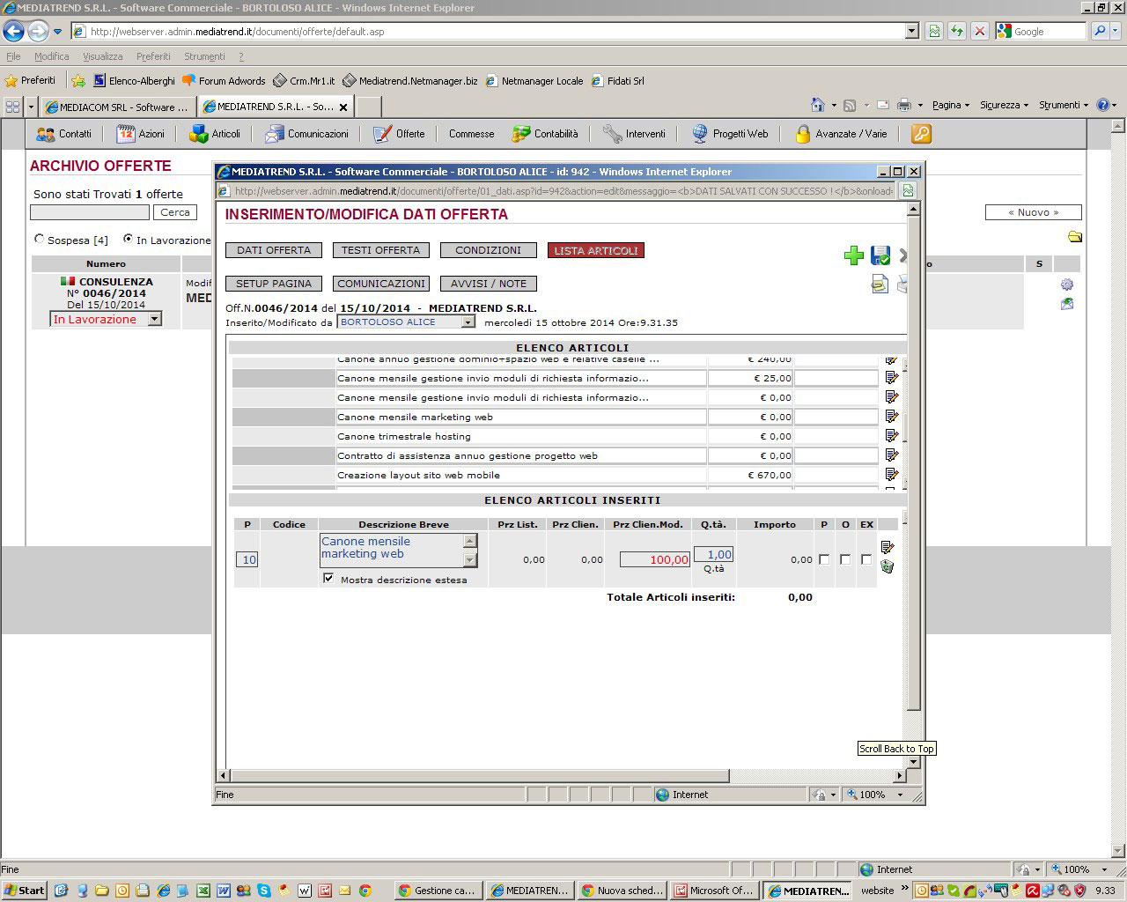Click the save floppy disk icon
The height and width of the screenshot is (902, 1127).
[x=880, y=255]
